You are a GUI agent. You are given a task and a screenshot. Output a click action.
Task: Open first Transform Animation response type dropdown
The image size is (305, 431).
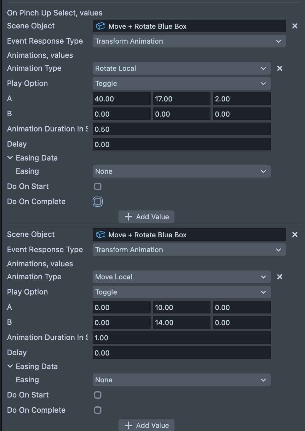[x=189, y=41]
